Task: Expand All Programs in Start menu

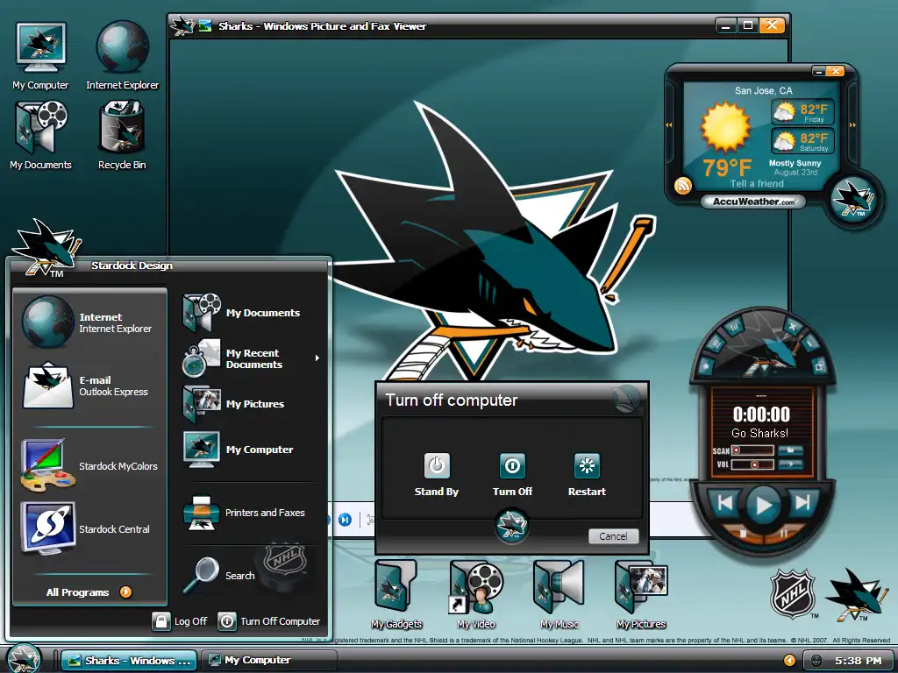Action: tap(89, 592)
